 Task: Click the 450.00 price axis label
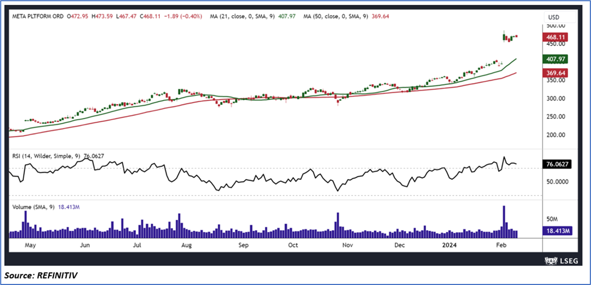pos(555,44)
